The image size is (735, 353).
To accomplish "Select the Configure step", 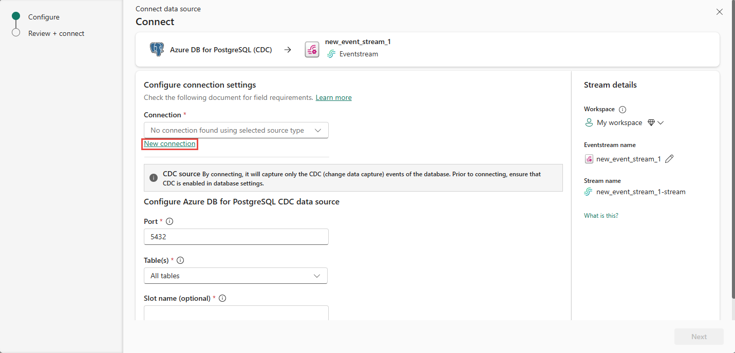I will (44, 17).
